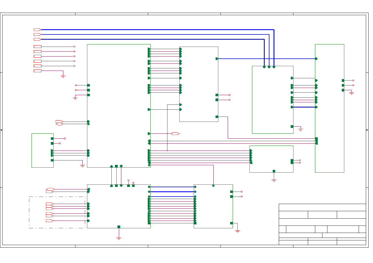Screen dimensions: 373x263
Task: Select the large central sheet block
Action: 119,106
